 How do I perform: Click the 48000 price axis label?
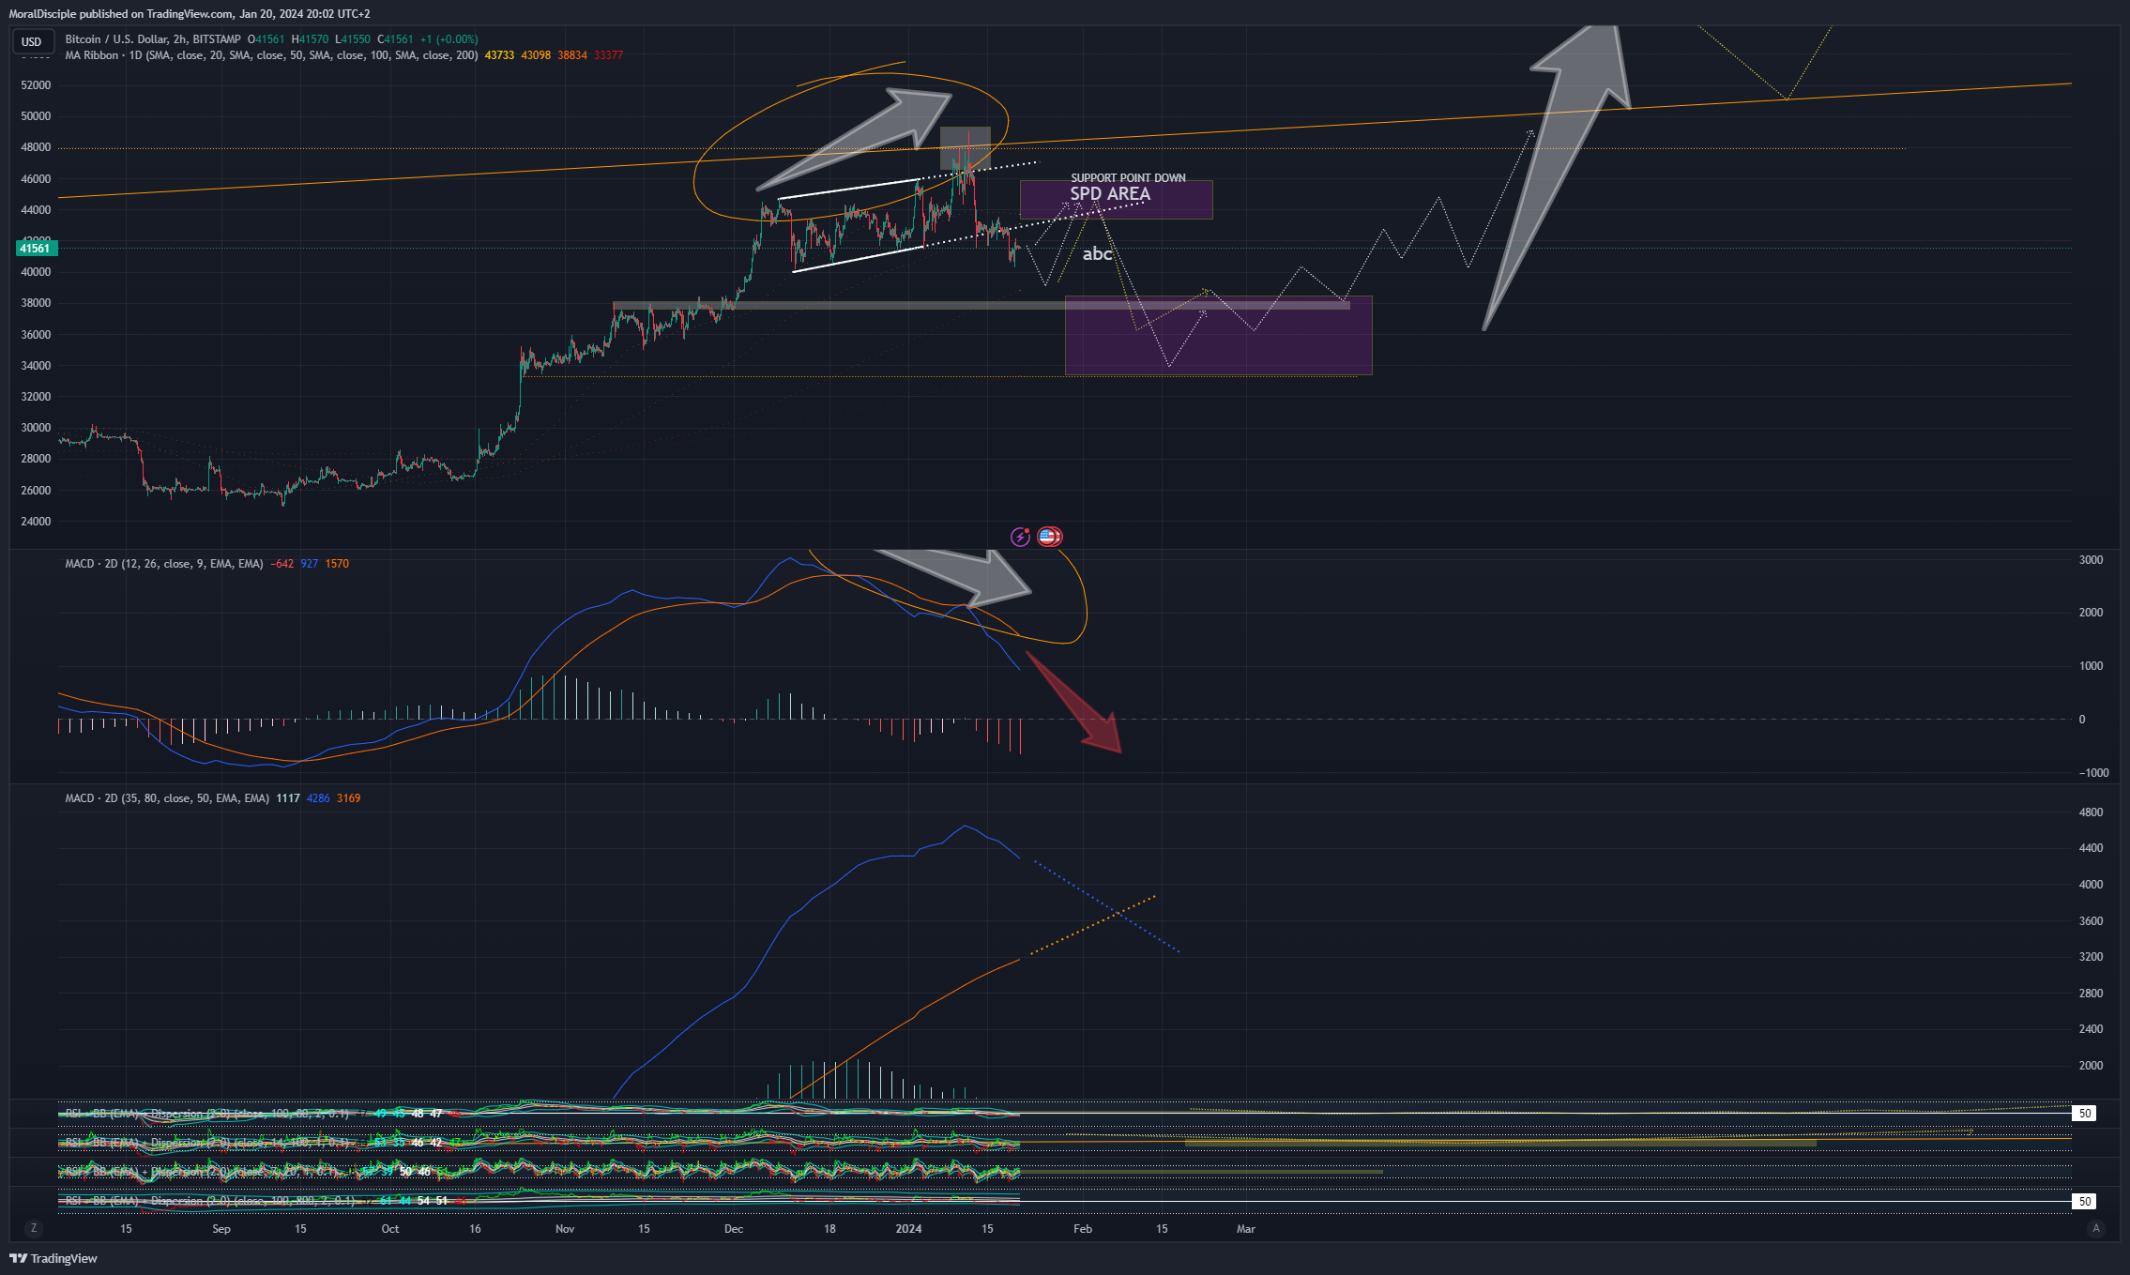coord(36,147)
